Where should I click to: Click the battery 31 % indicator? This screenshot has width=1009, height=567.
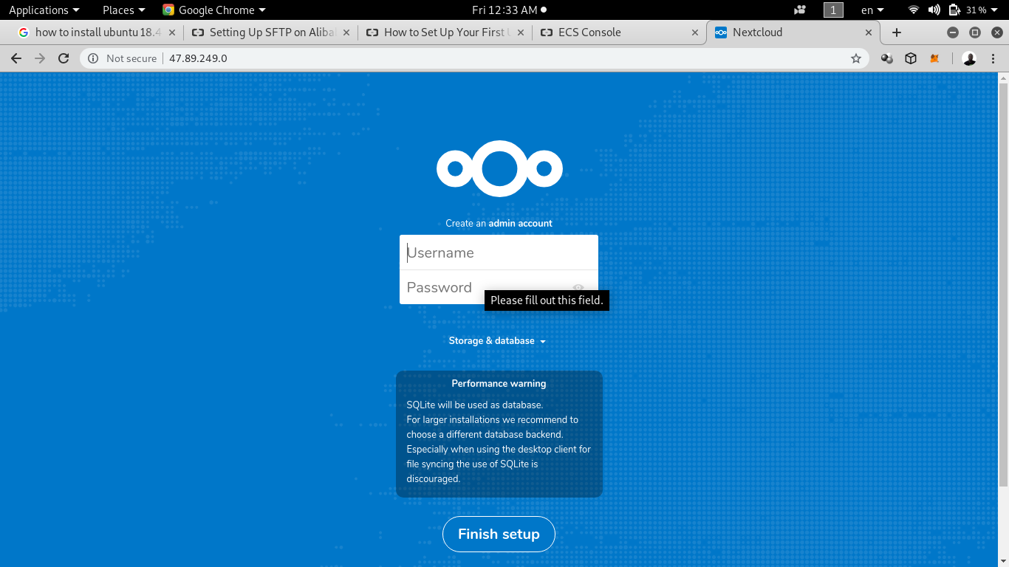tap(968, 10)
